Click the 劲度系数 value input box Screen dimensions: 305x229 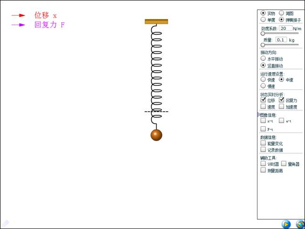[x=285, y=28]
